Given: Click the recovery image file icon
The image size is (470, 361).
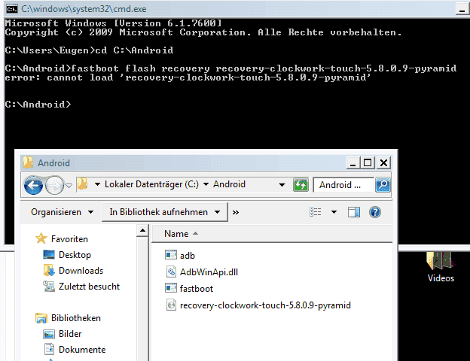Looking at the screenshot, I should (171, 305).
